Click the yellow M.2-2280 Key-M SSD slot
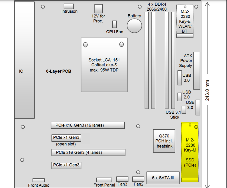Screen dimensions: 227x188 [190, 152]
